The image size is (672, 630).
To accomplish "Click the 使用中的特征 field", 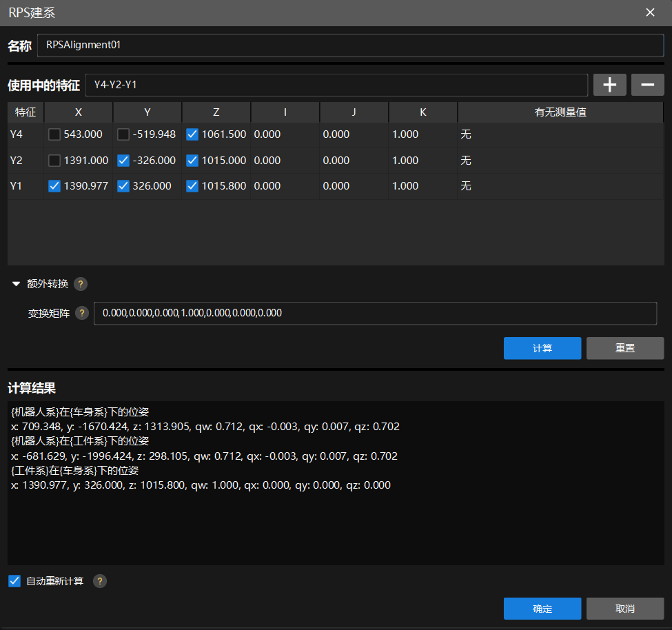I will tap(336, 85).
